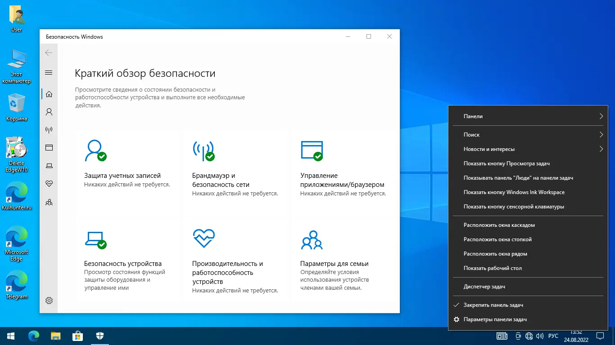
Task: Expand the sidebar with the hamburger icon
Action: (49, 72)
